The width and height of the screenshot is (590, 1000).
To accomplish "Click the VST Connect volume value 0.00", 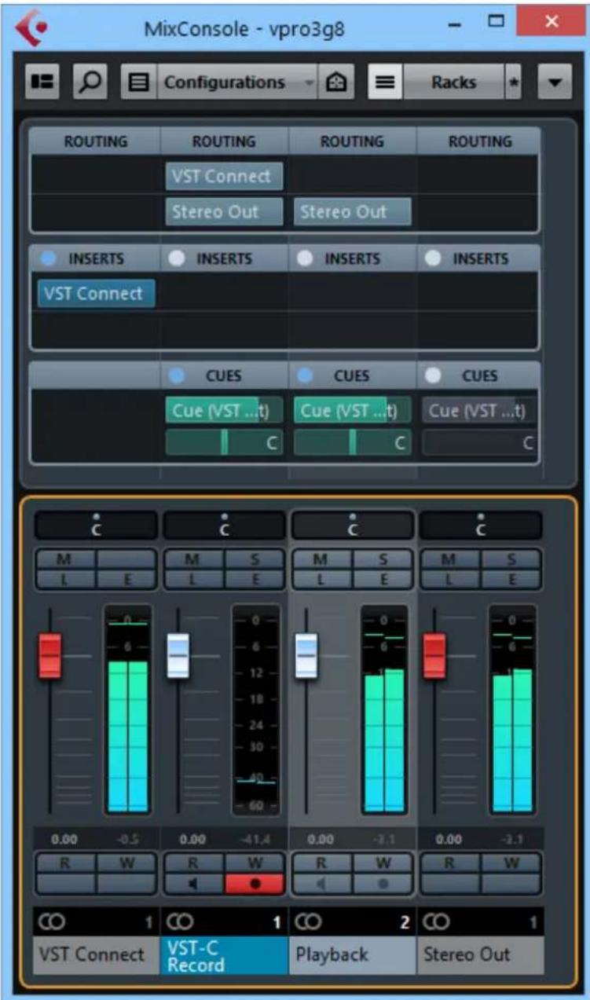I will [x=64, y=839].
